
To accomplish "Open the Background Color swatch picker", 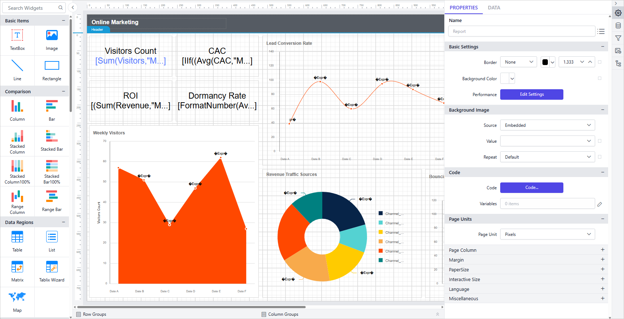I will [x=507, y=78].
